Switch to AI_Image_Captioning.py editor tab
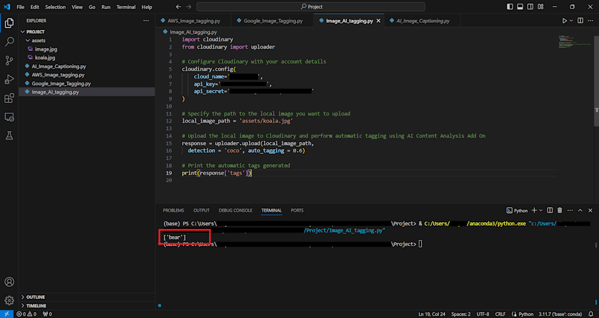 pos(423,21)
